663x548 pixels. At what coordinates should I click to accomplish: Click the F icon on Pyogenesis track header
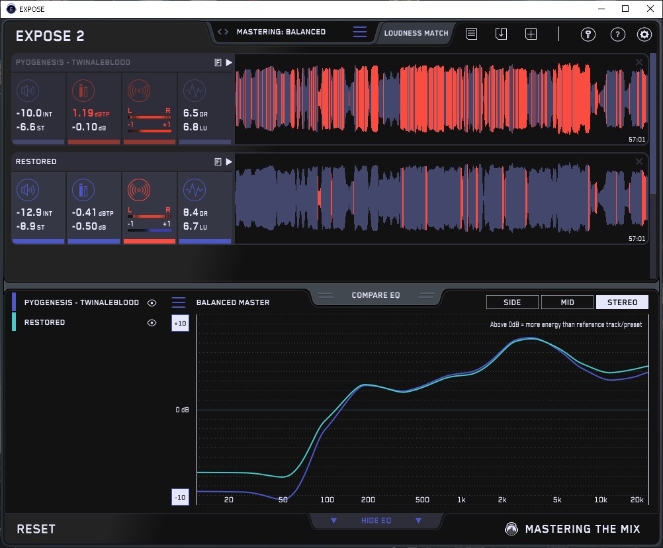(x=218, y=63)
